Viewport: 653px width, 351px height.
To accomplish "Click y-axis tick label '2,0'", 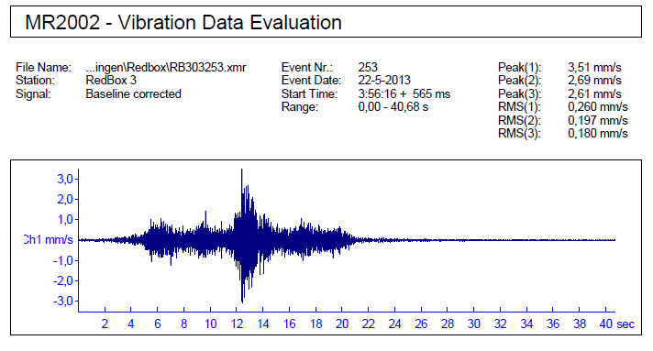I will [65, 199].
